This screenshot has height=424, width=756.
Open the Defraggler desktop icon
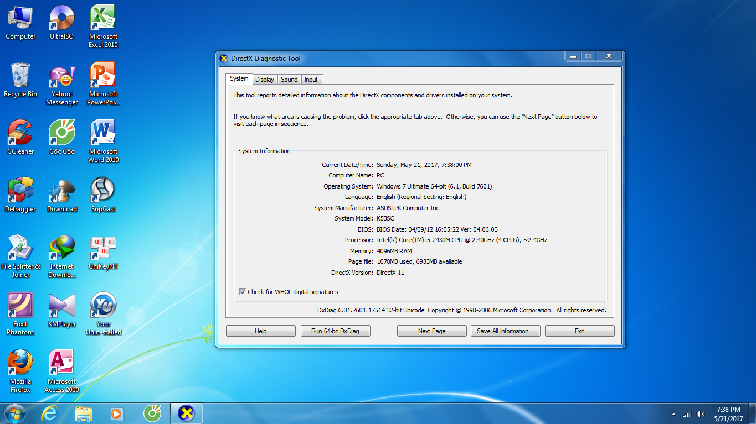pyautogui.click(x=20, y=191)
